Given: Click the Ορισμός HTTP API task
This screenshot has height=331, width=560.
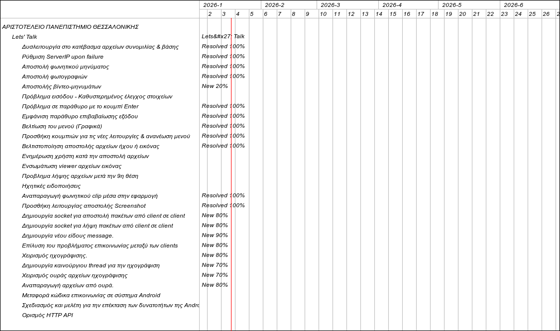Looking at the screenshot, I should point(47,315).
